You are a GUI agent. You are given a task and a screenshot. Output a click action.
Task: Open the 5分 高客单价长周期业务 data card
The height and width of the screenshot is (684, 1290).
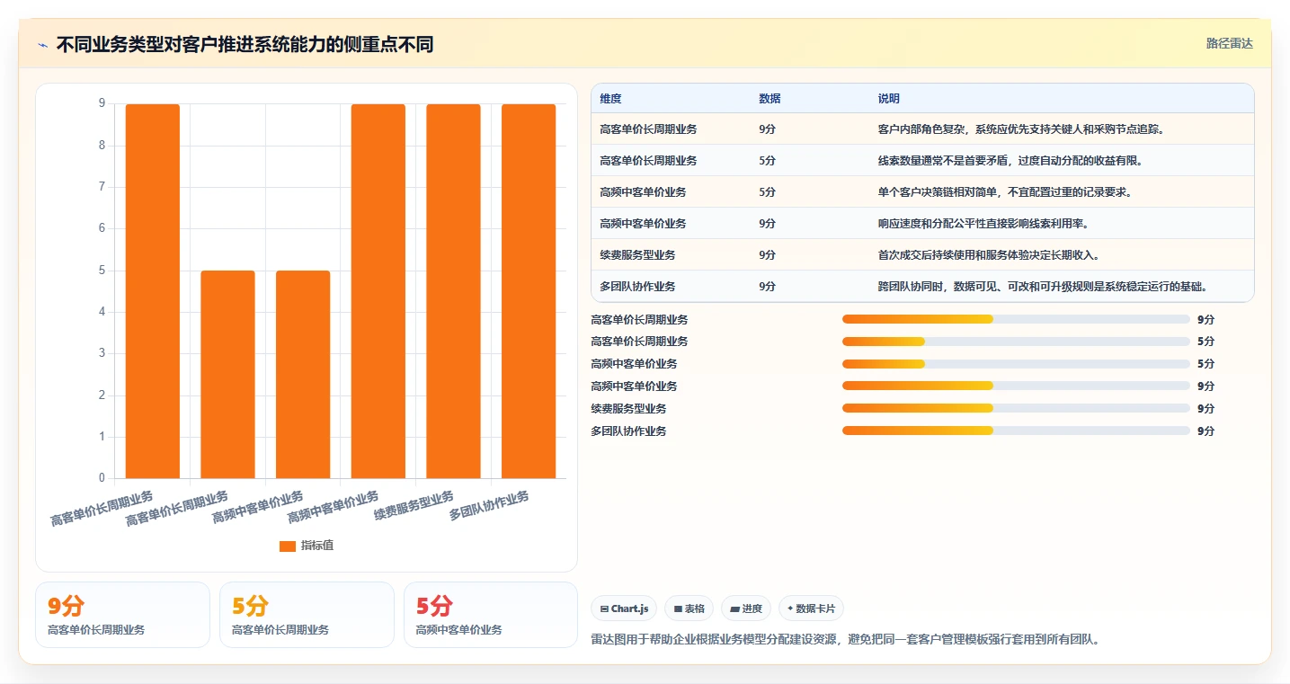pyautogui.click(x=307, y=615)
